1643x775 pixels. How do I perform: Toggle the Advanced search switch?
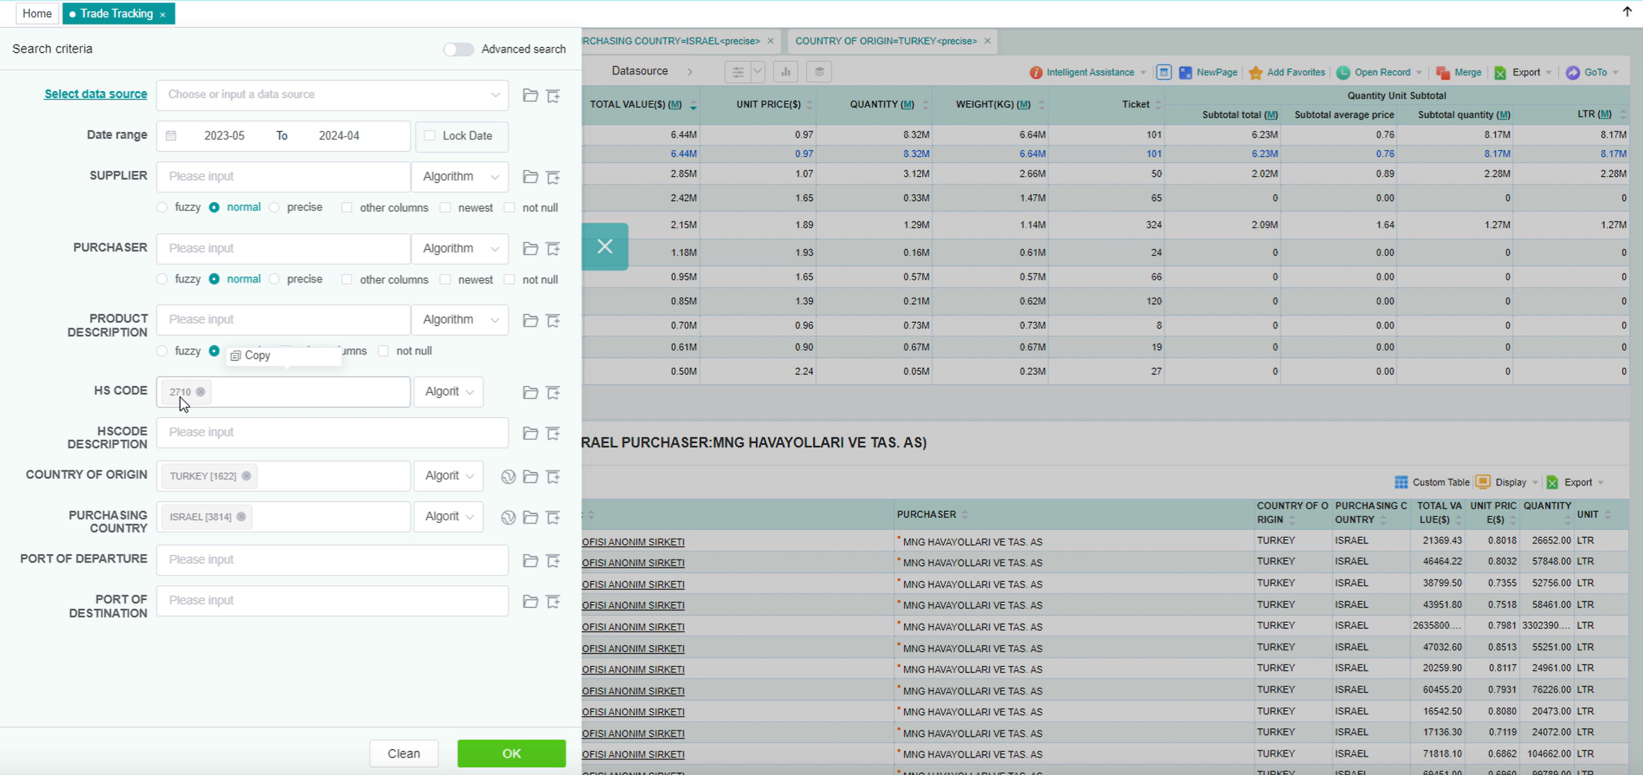pyautogui.click(x=458, y=49)
